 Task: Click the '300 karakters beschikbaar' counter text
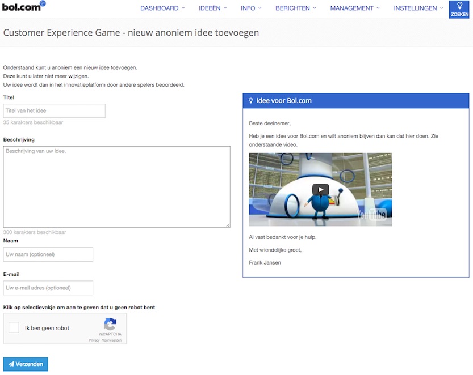35,232
